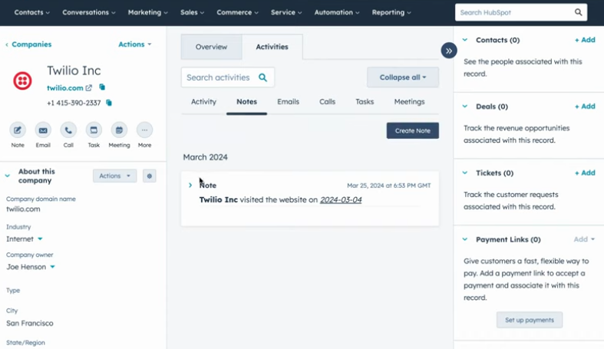Select the Activities tab

click(272, 47)
